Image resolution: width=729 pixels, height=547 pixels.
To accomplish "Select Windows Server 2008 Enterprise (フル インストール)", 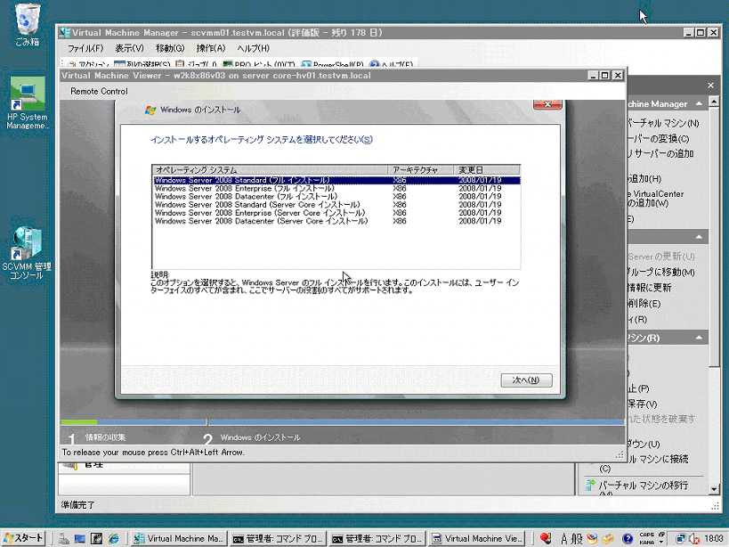I will 245,188.
